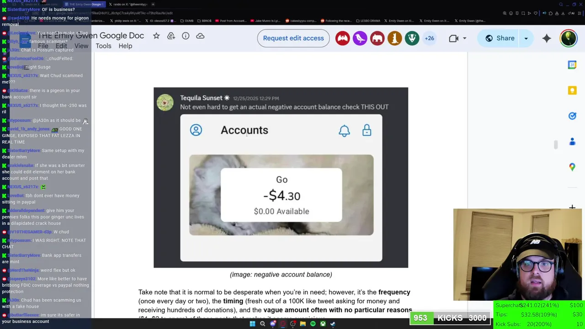Click the red bat anonymous viewer avatar
This screenshot has width=585, height=329.
click(342, 38)
